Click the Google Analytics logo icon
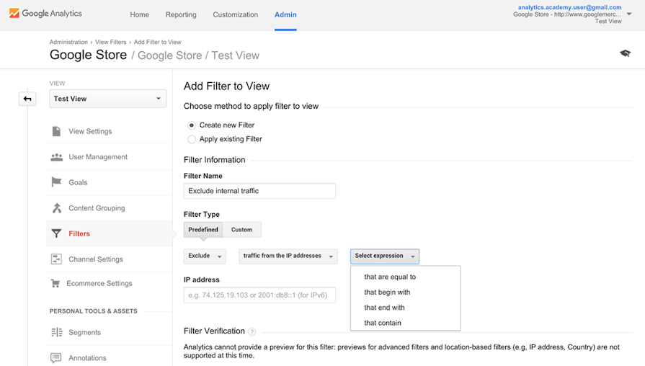This screenshot has width=645, height=366. click(14, 14)
